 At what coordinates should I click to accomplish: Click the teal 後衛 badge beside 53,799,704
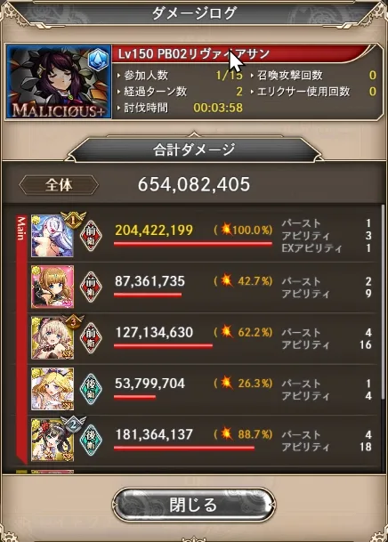[91, 389]
